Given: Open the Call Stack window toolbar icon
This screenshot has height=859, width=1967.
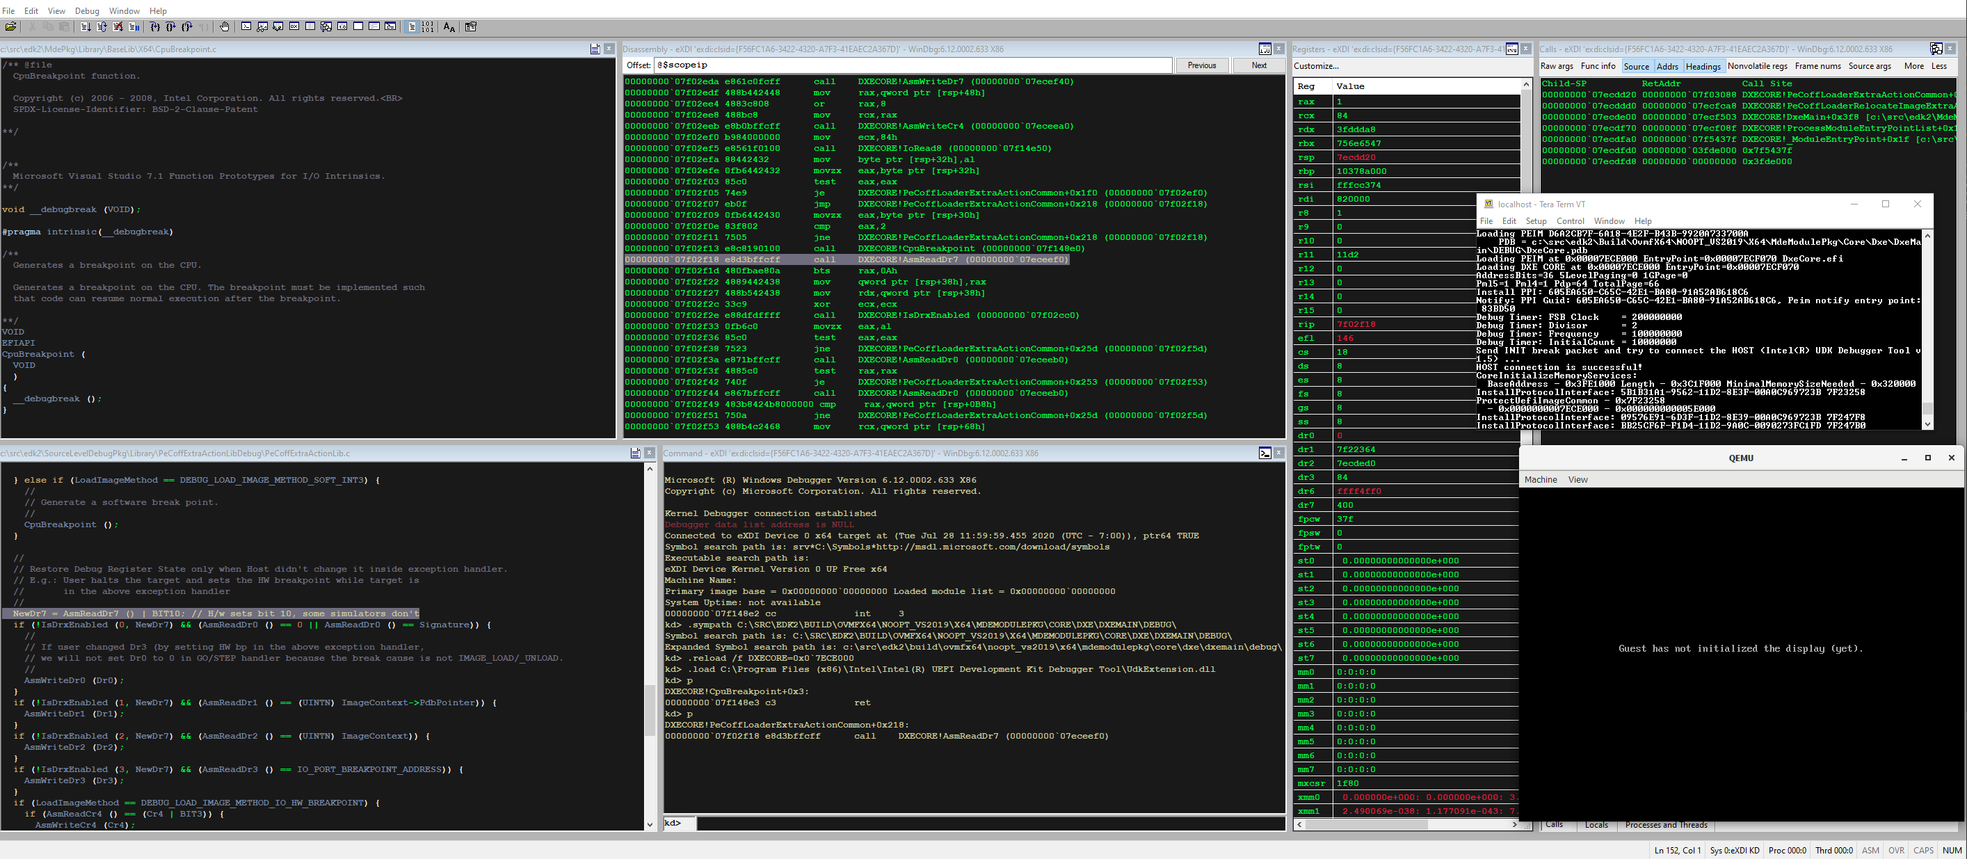Looking at the screenshot, I should point(326,26).
